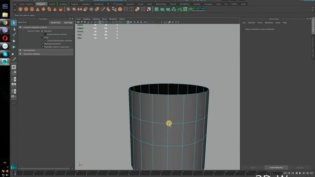Create a polygon plane from the shelf
This screenshot has height=177, width=315.
point(43,9)
